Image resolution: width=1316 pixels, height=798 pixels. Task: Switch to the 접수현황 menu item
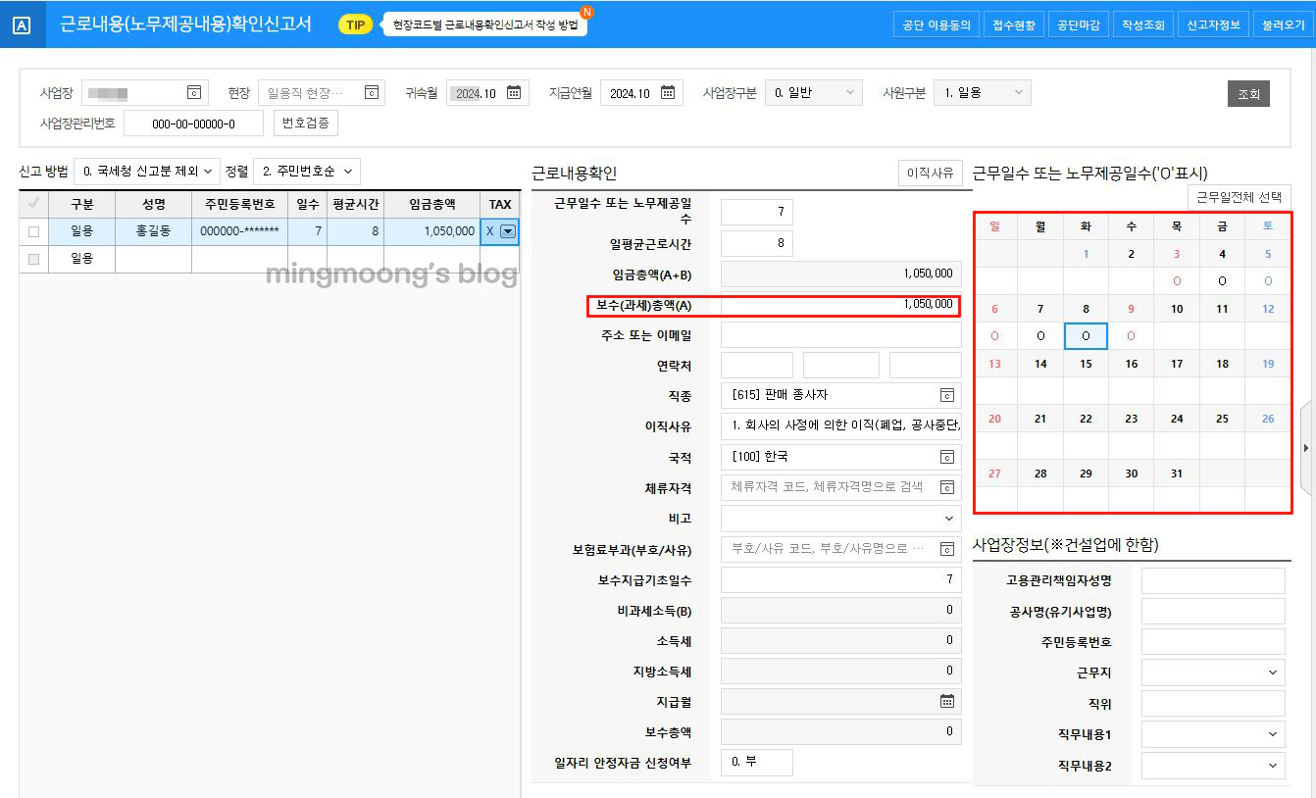(1015, 23)
